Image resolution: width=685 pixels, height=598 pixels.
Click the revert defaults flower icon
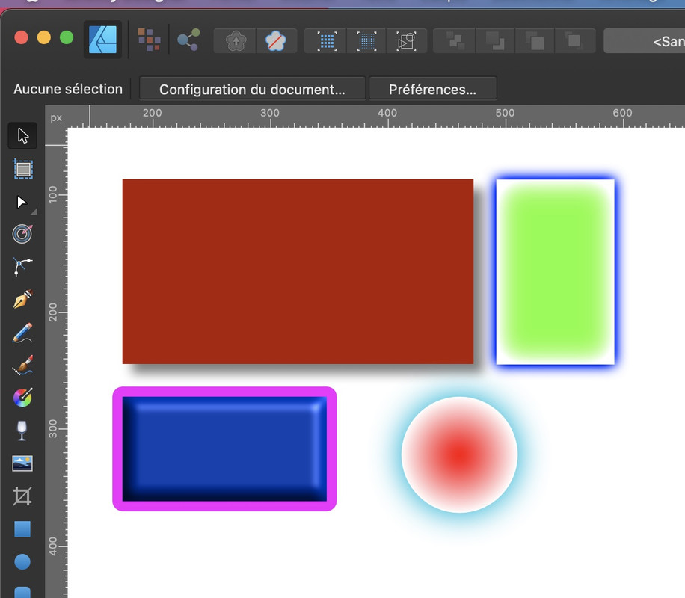[x=276, y=41]
